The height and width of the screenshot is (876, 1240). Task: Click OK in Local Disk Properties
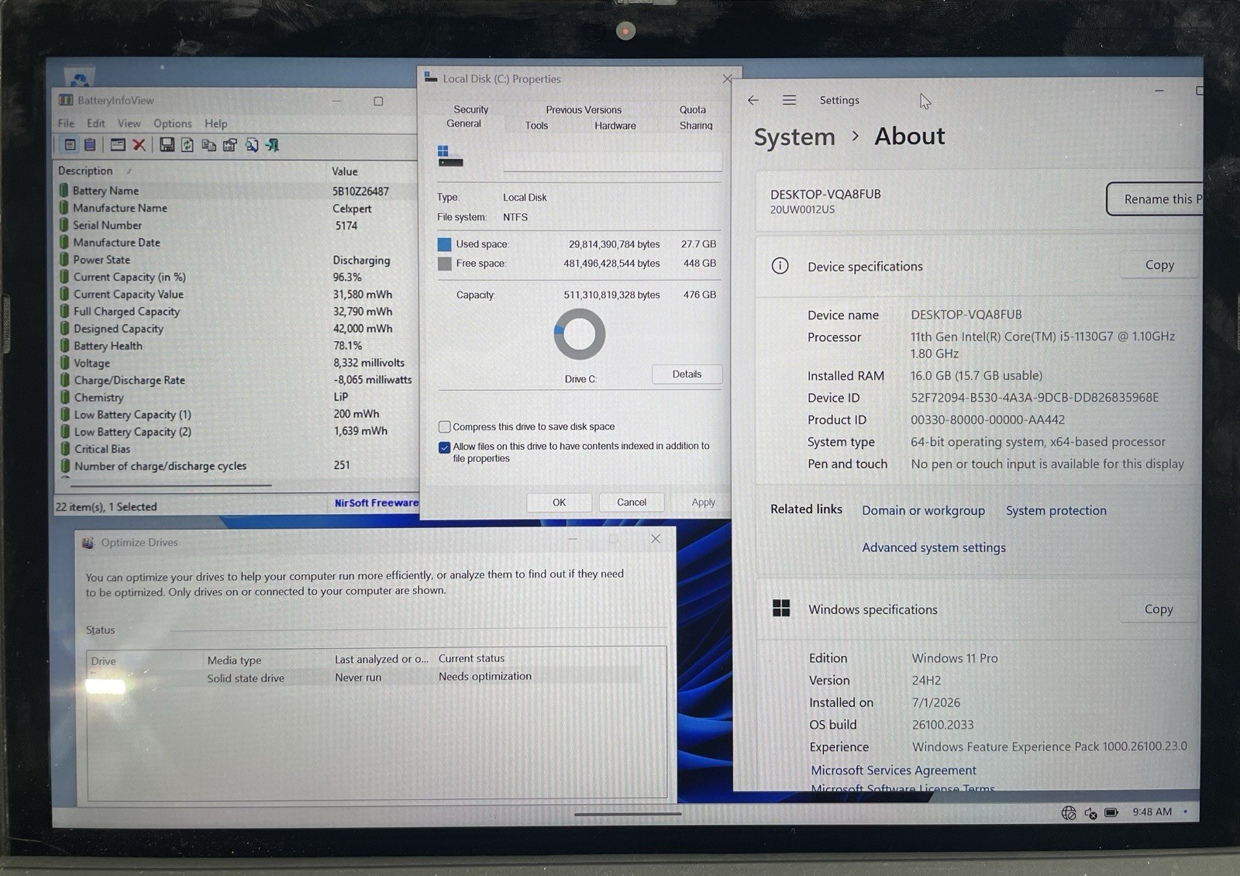click(559, 502)
